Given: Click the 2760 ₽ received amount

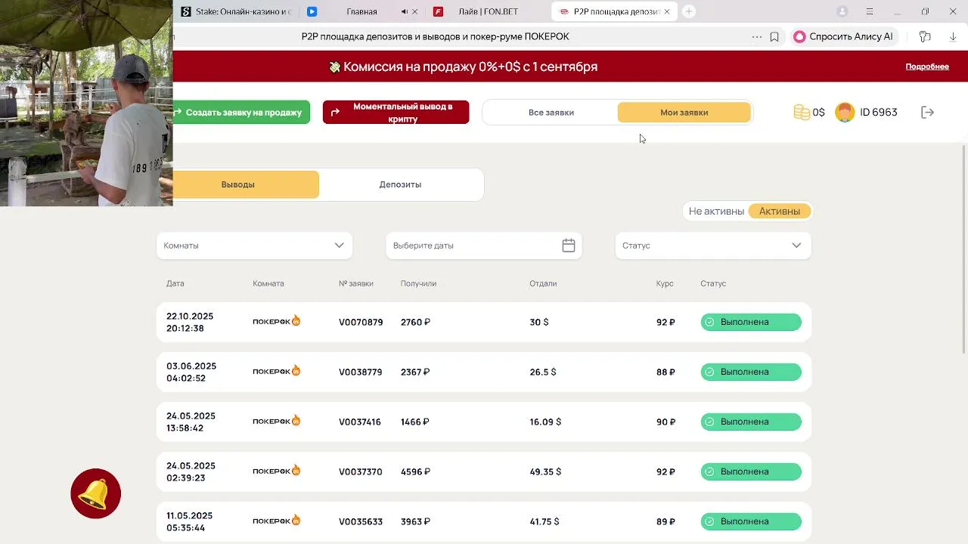Looking at the screenshot, I should [415, 322].
